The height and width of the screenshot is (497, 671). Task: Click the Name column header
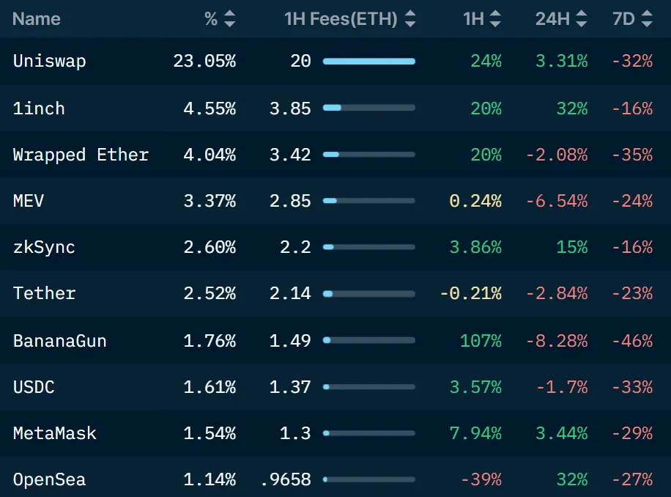coord(37,19)
